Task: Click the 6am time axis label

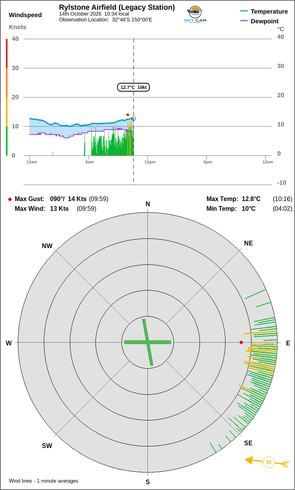Action: [90, 162]
